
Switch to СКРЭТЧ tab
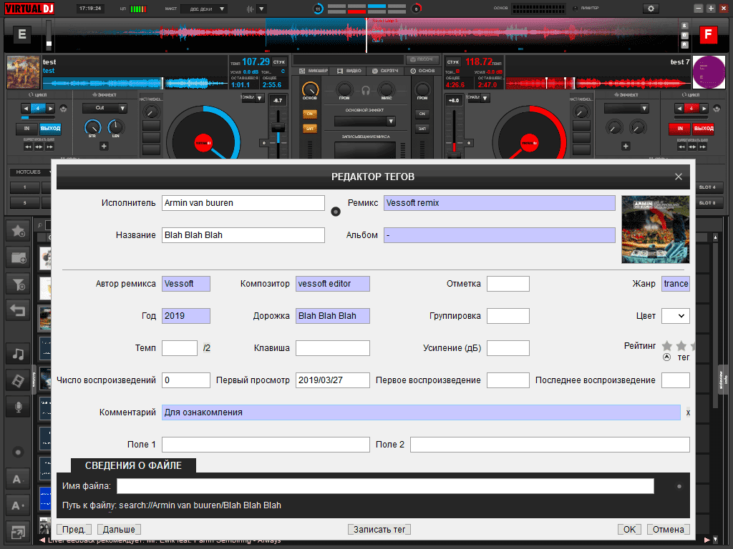(386, 71)
